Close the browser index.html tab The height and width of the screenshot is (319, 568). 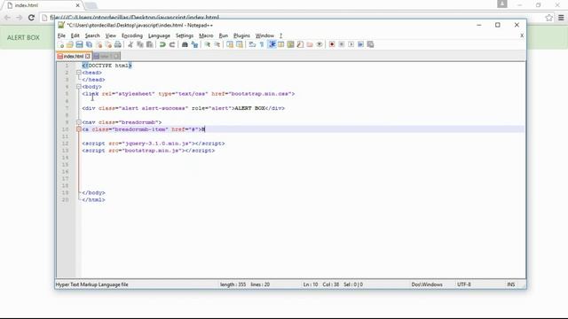click(x=77, y=5)
